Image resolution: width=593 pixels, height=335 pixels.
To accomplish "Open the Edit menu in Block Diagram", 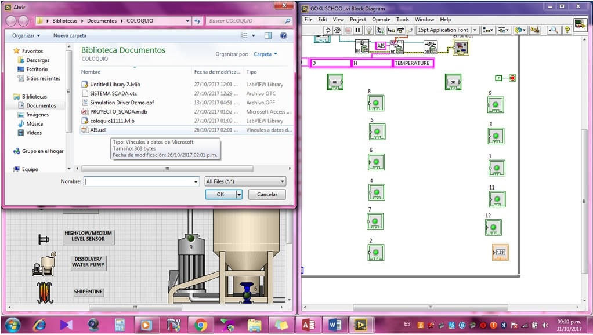I will (323, 20).
